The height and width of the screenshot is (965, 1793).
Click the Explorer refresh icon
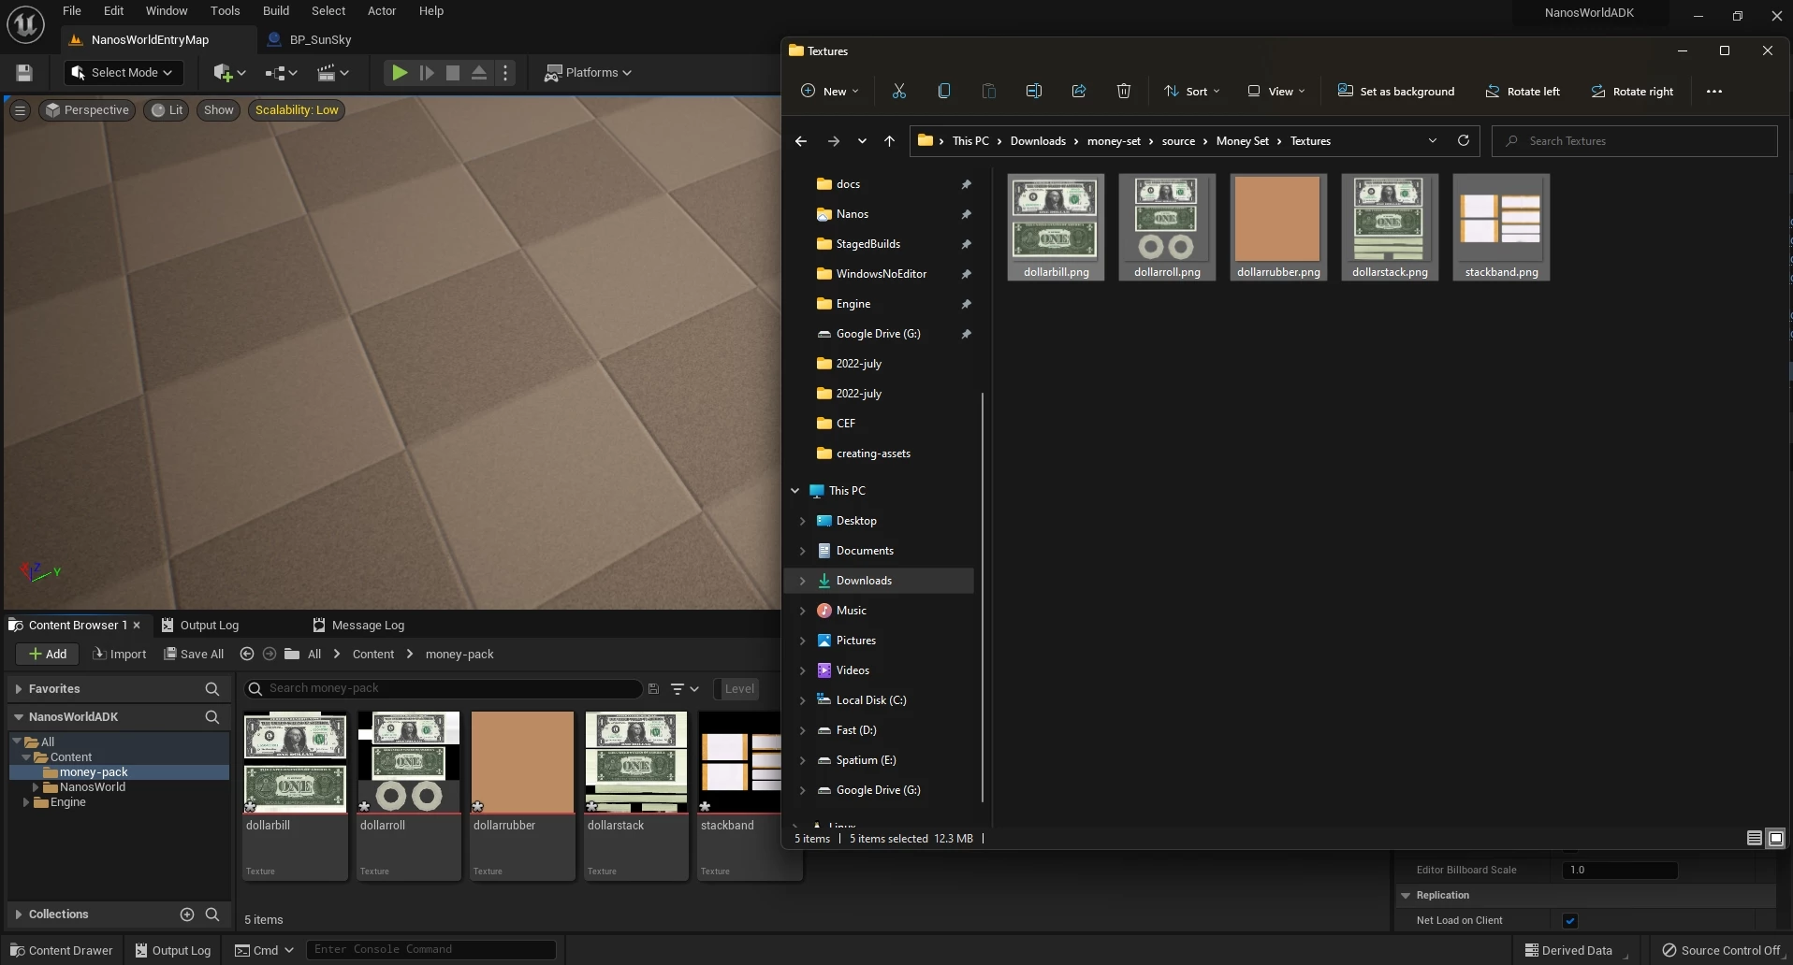point(1464,141)
